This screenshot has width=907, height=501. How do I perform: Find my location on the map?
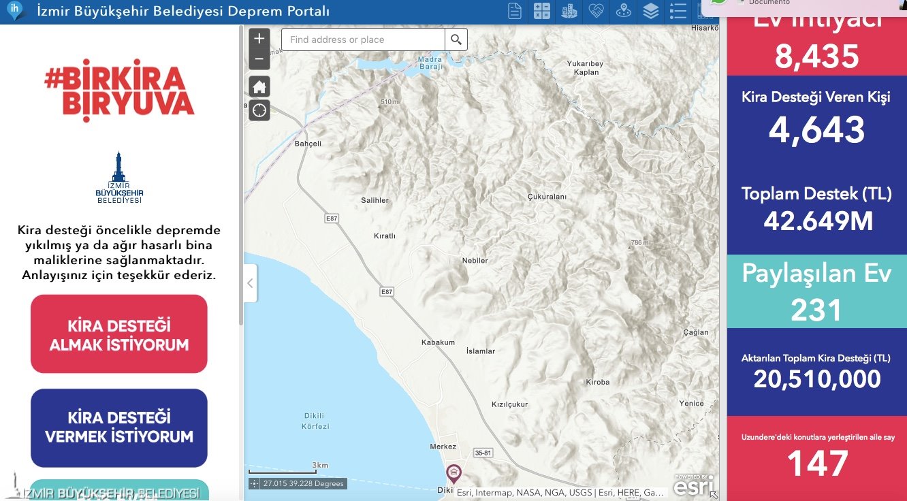259,110
